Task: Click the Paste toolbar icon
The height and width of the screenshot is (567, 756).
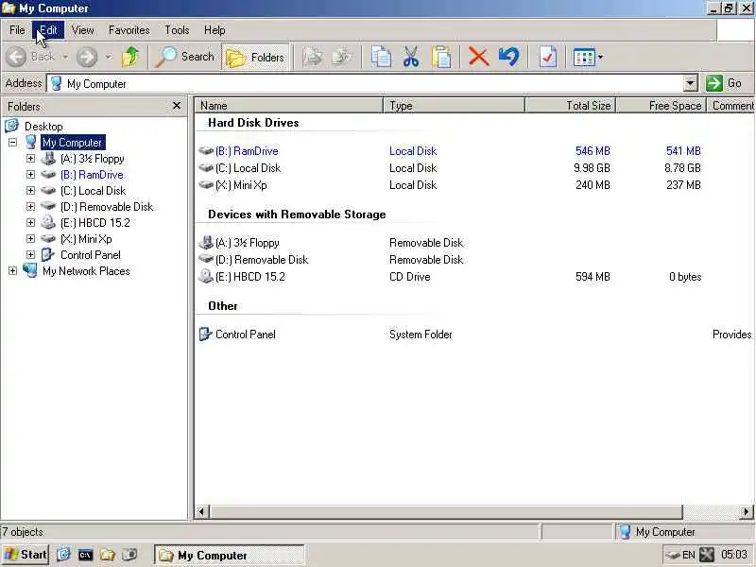Action: (x=441, y=57)
